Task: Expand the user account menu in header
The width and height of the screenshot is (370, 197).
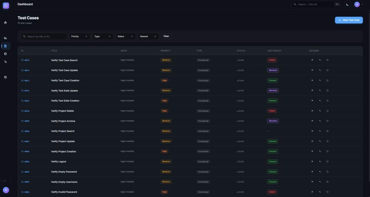Action: [359, 4]
